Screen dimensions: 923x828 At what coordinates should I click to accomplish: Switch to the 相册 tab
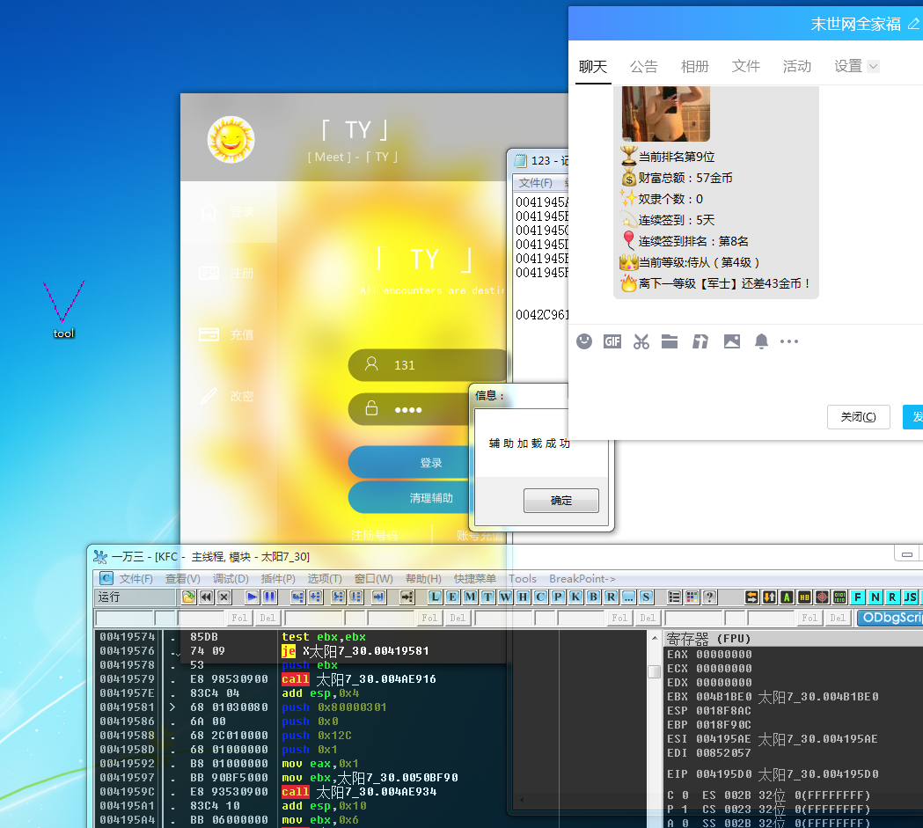694,67
